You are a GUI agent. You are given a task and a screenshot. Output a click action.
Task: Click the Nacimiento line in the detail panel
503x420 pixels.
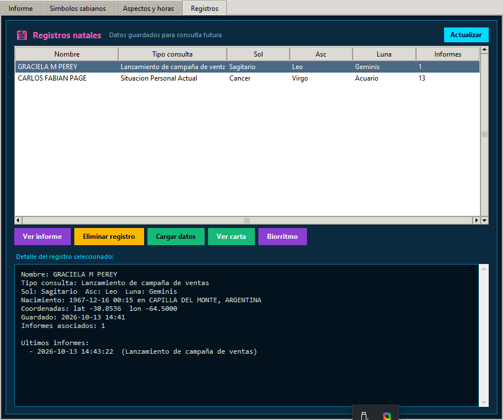(x=141, y=300)
